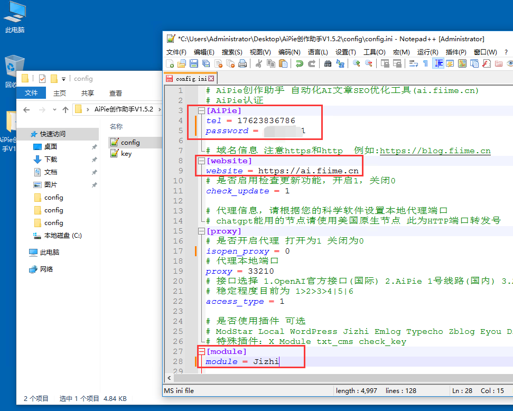
Task: Open Find with the binoculars icon
Action: [x=328, y=63]
